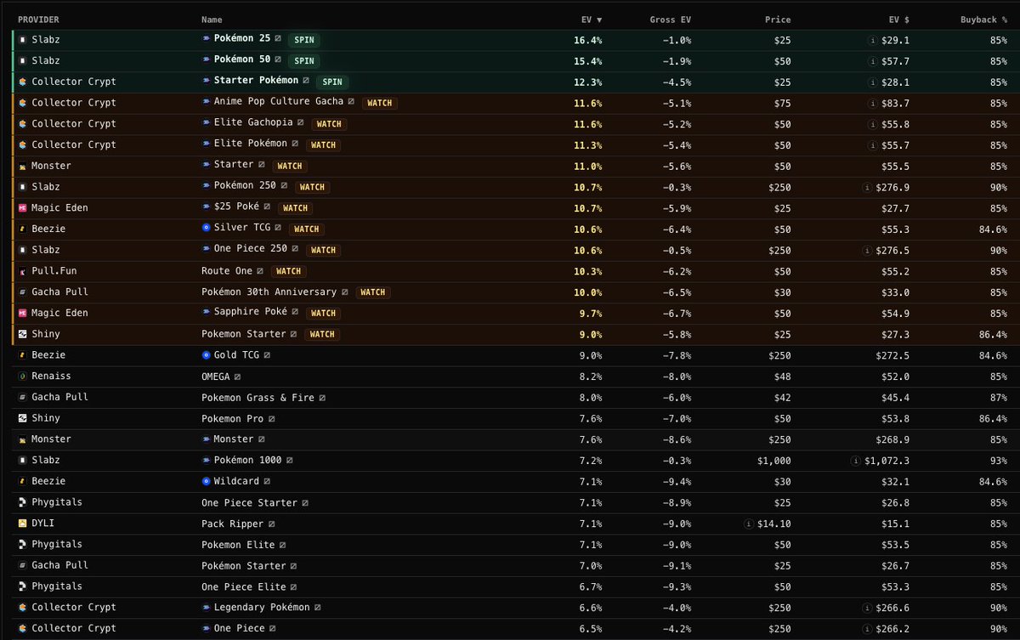Open the Pokemon Elite pack name

click(x=238, y=544)
